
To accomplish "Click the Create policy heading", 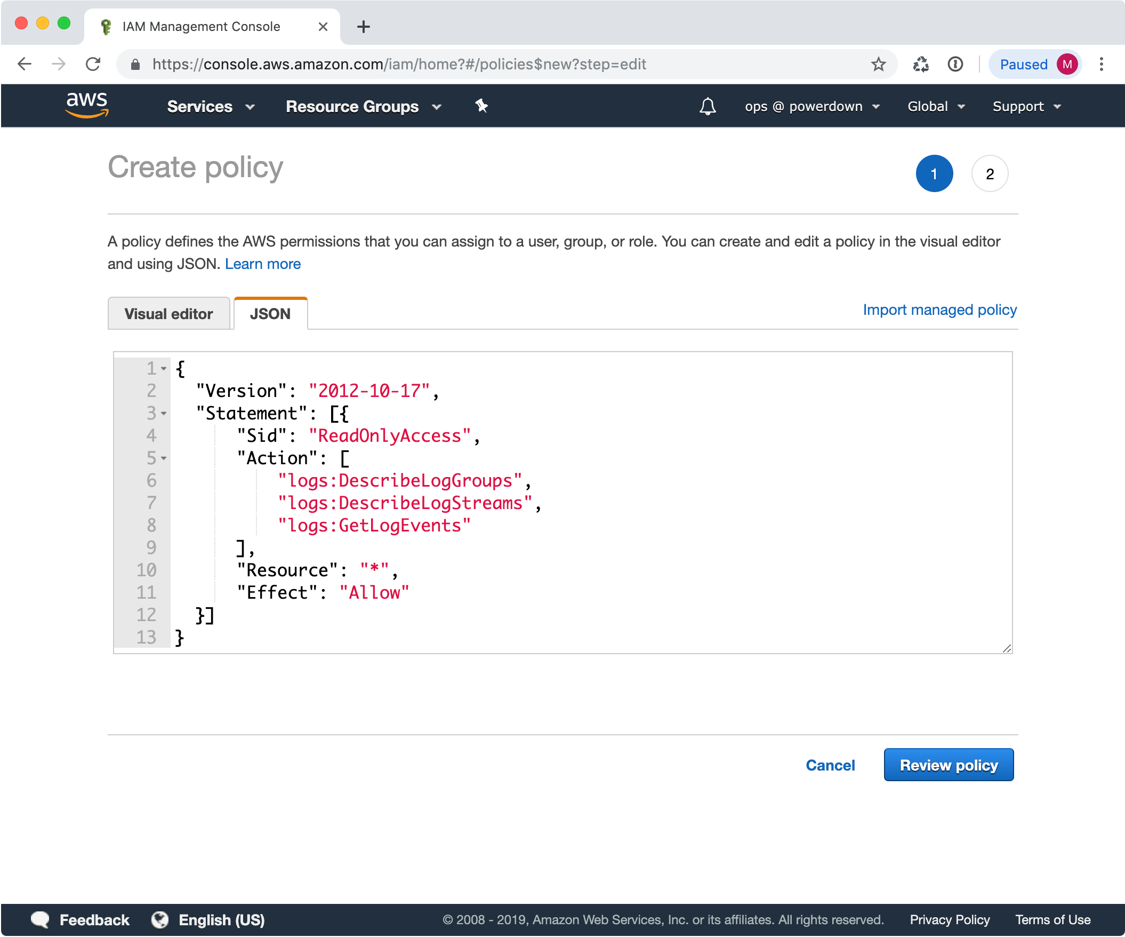I will pyautogui.click(x=196, y=167).
